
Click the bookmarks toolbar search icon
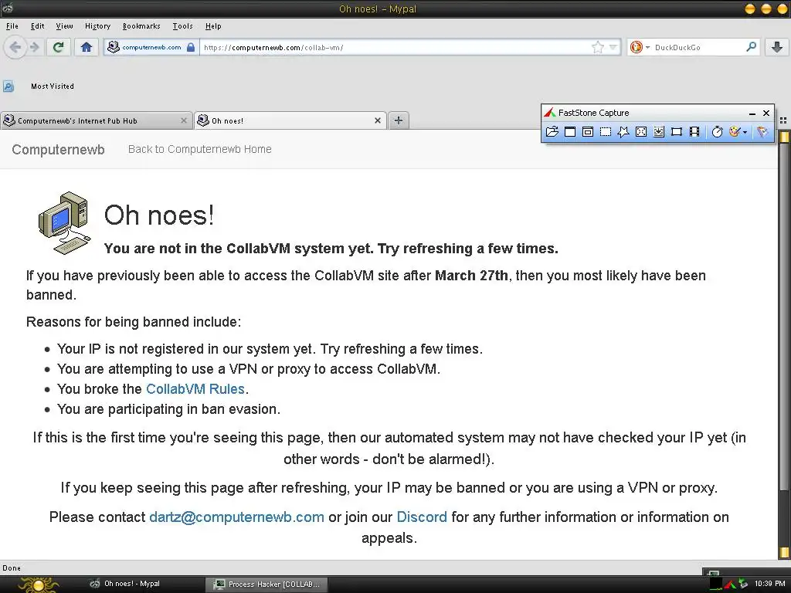tap(8, 86)
